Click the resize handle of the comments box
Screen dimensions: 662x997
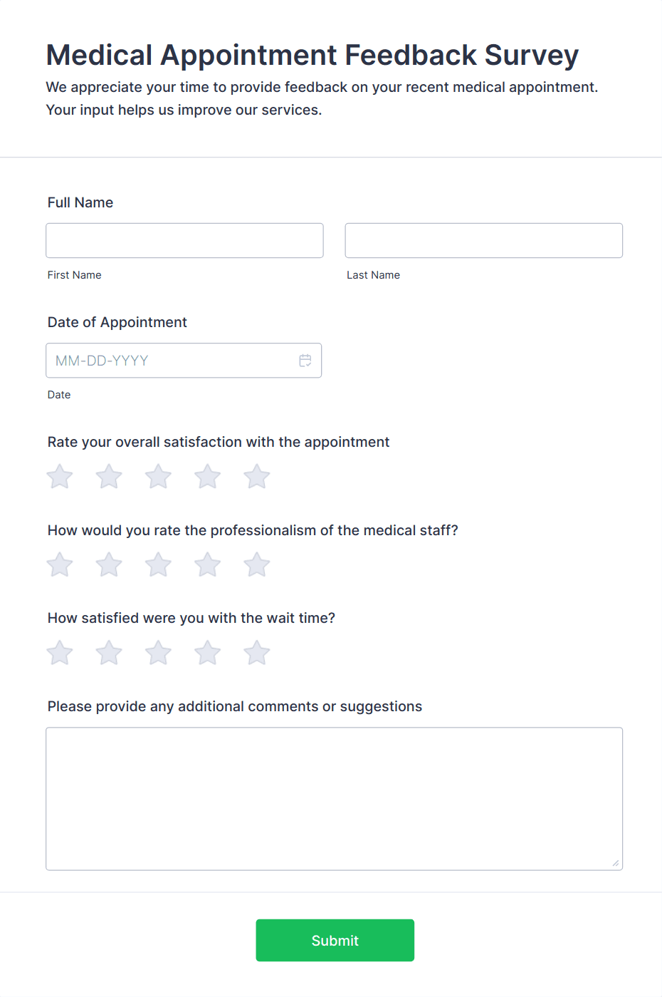(x=614, y=864)
